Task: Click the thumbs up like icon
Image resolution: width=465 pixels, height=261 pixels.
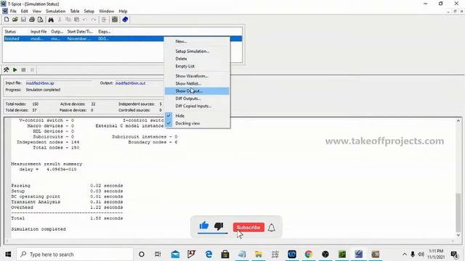Action: coord(204,225)
